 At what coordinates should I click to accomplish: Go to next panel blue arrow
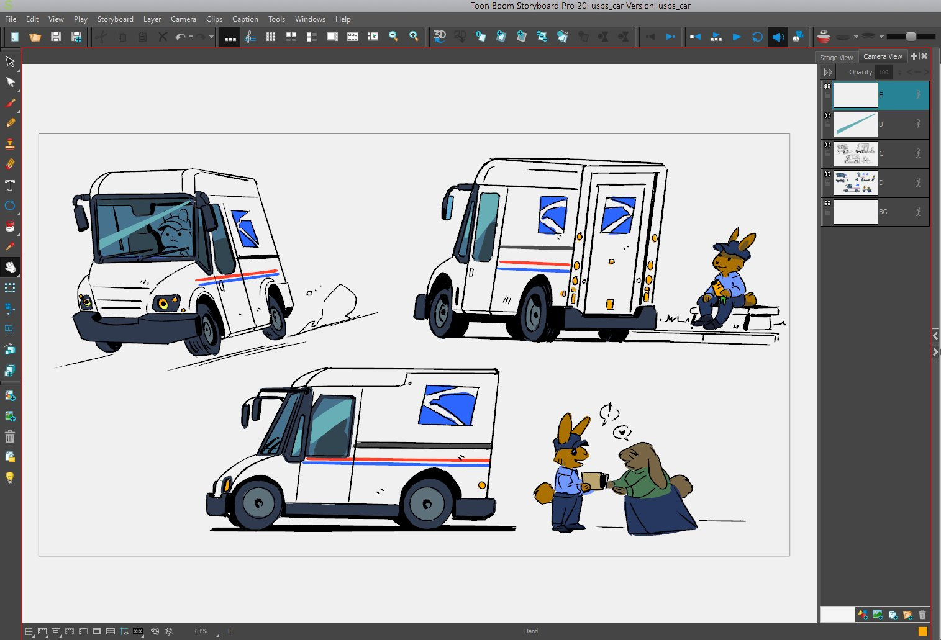[670, 37]
